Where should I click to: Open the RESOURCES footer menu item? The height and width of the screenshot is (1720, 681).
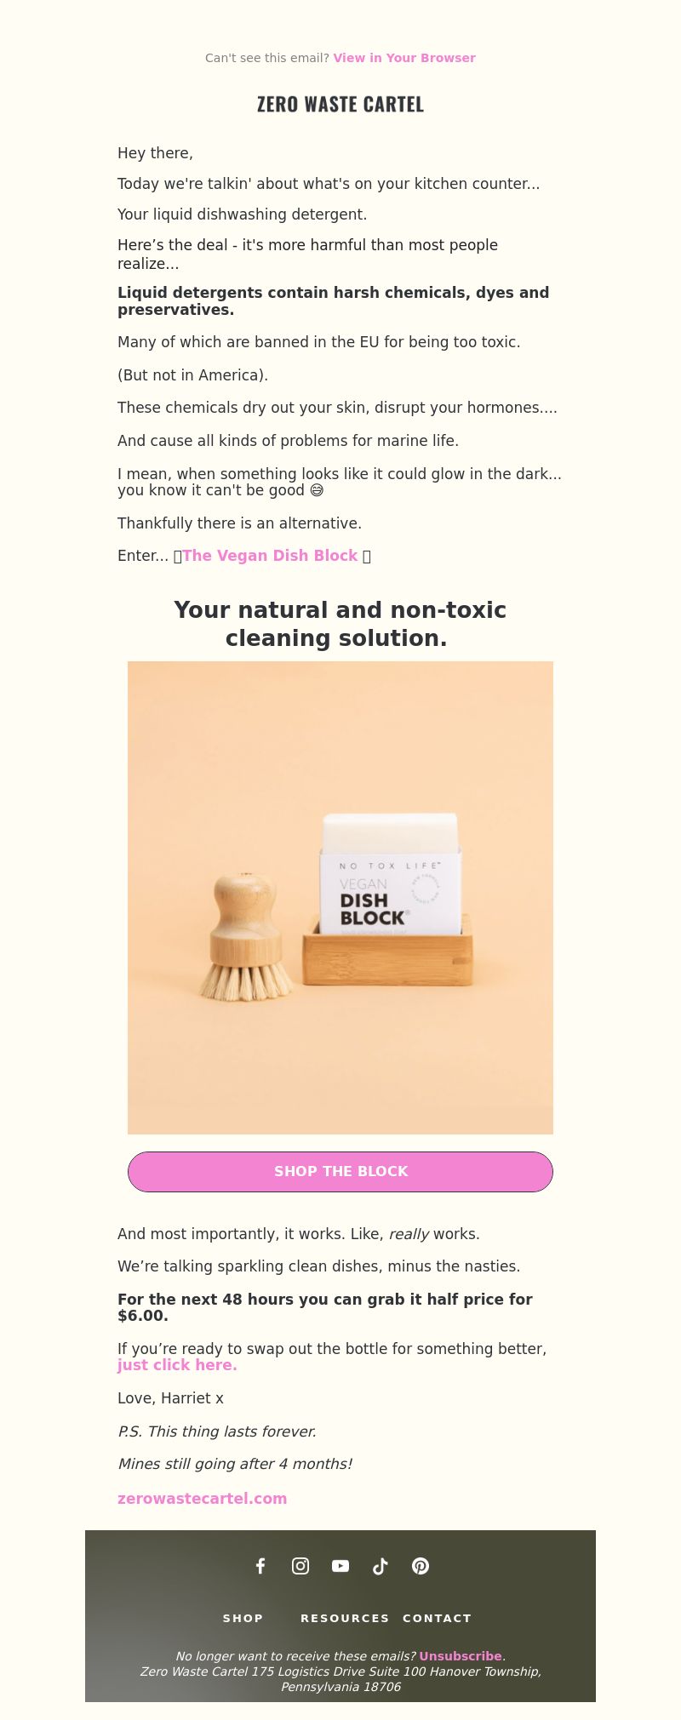(x=345, y=1618)
